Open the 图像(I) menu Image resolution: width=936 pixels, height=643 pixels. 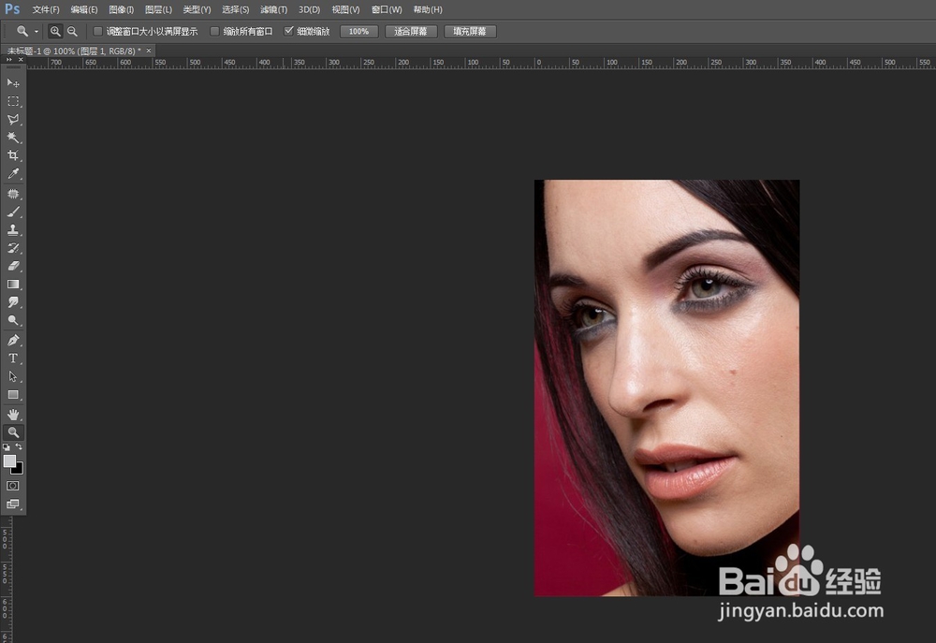[x=122, y=9]
